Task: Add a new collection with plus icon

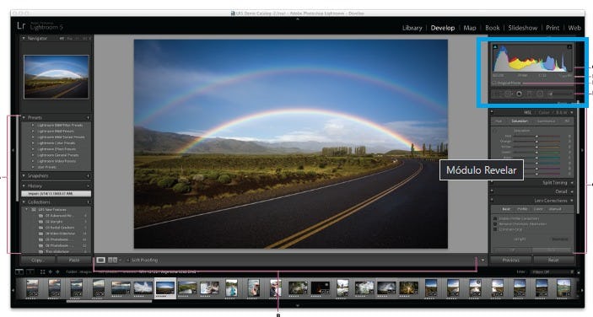Action: [88, 202]
